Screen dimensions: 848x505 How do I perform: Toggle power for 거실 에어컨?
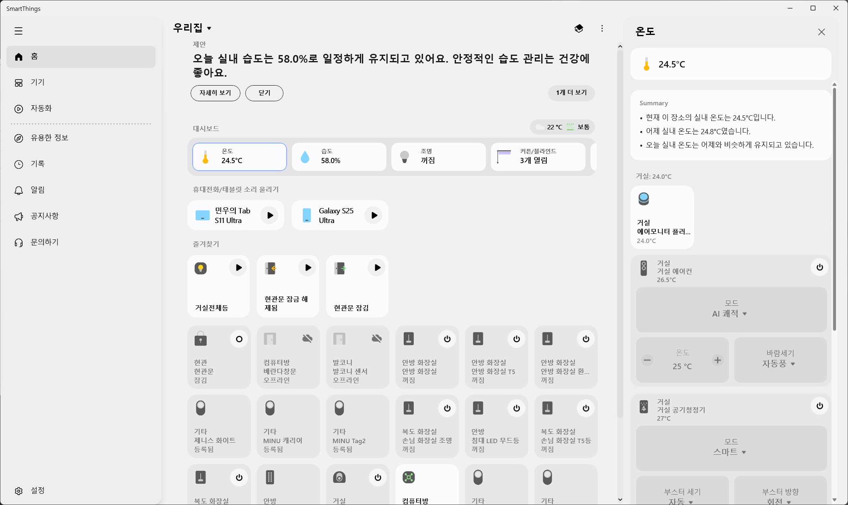pos(819,268)
